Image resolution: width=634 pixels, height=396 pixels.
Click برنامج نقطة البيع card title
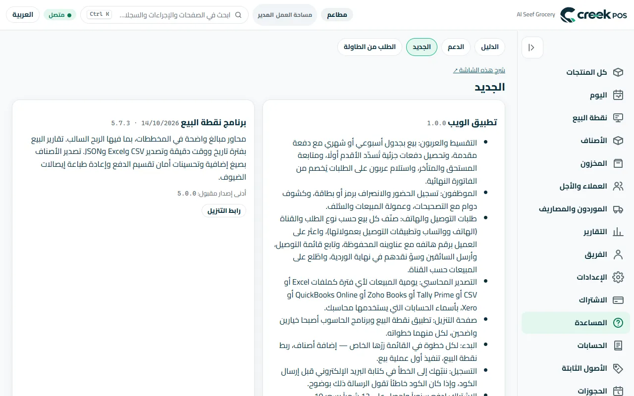coord(213,122)
